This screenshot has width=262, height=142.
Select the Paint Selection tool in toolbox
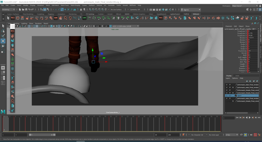(3, 36)
